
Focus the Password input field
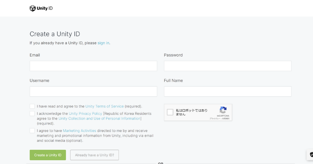point(228,66)
